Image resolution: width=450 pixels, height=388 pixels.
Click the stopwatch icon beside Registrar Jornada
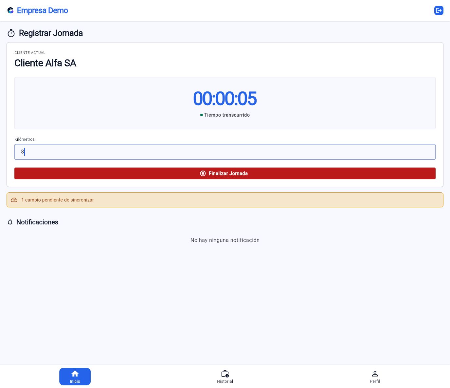[11, 33]
